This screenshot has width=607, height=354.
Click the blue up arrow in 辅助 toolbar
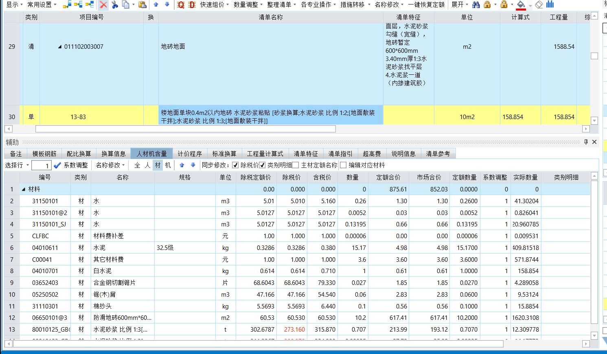[x=182, y=165]
